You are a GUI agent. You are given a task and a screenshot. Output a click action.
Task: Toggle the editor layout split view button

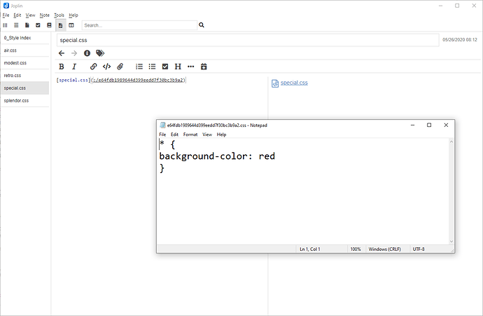click(x=71, y=25)
